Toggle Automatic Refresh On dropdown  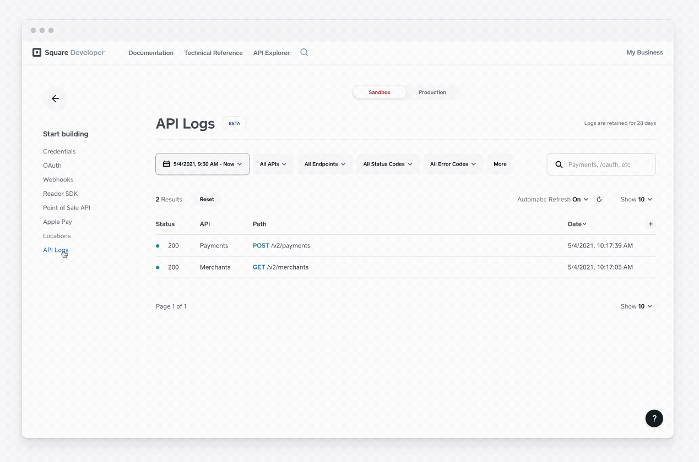[x=553, y=200]
